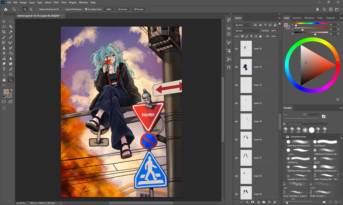
Task: Enable Zoom All Windows checkbox
Action: click(63, 9)
